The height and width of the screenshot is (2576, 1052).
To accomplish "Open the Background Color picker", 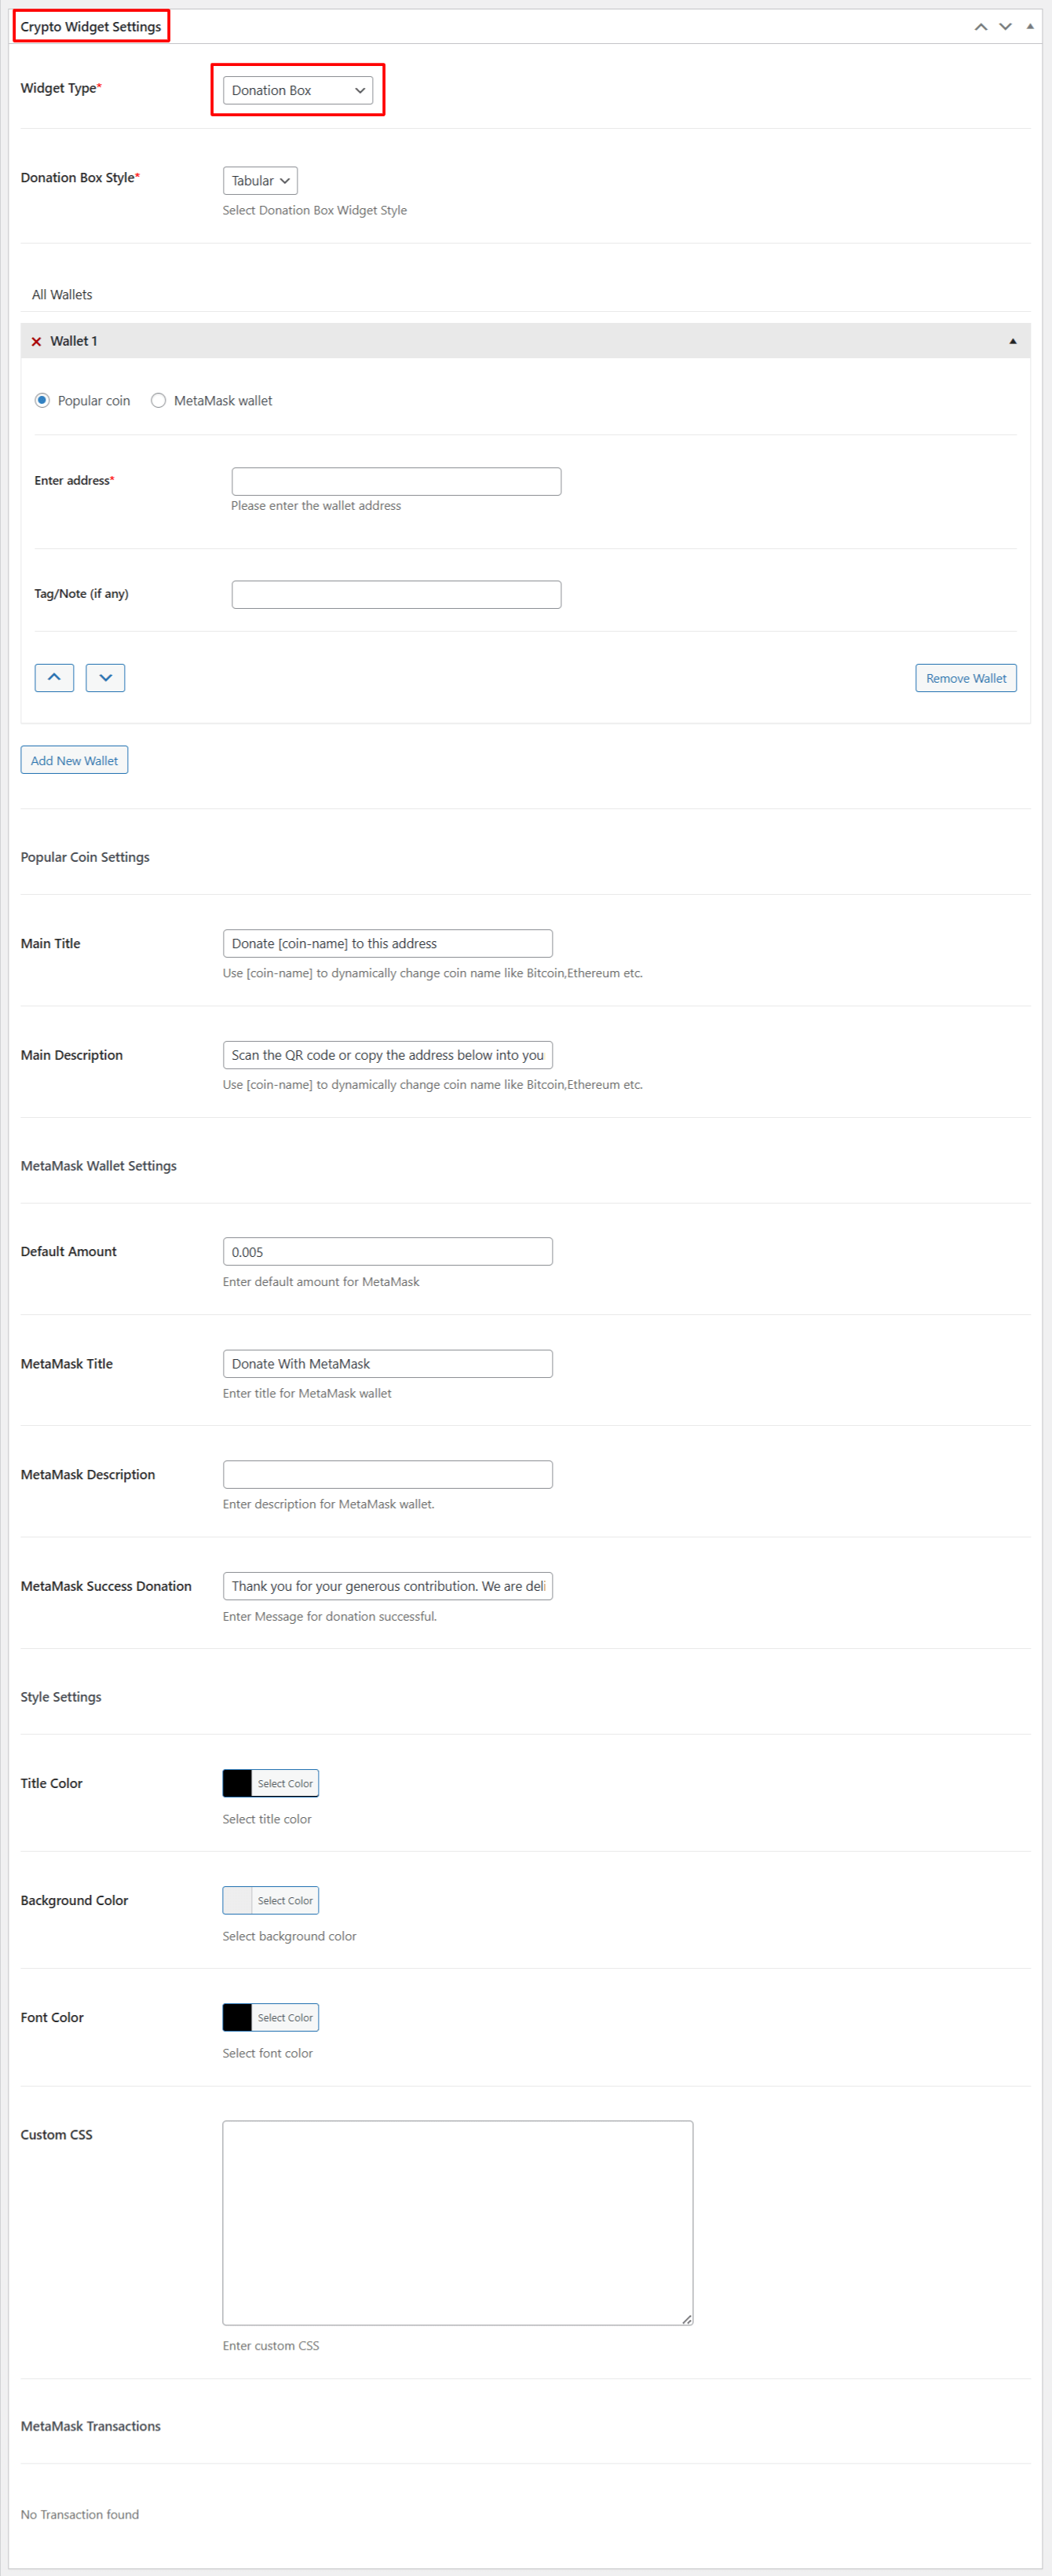I will (238, 1900).
